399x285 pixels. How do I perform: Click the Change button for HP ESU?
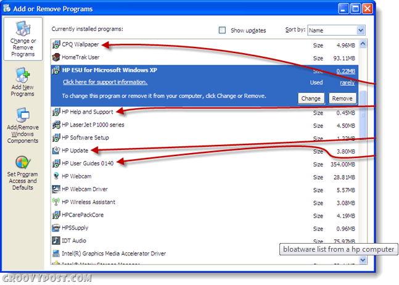311,99
